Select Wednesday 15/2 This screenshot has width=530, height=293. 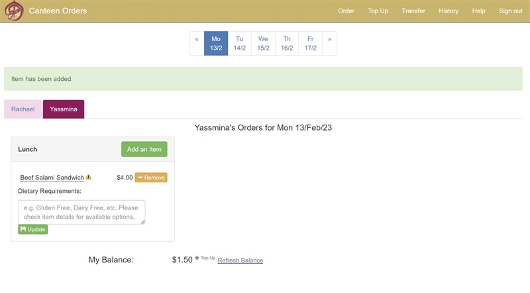(263, 43)
